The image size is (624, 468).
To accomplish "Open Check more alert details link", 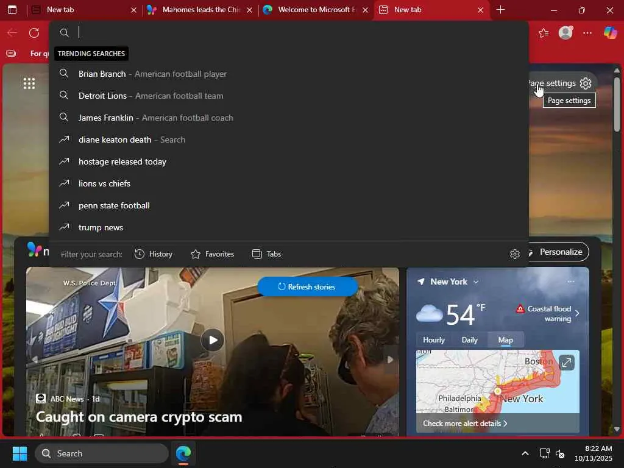I will [465, 424].
